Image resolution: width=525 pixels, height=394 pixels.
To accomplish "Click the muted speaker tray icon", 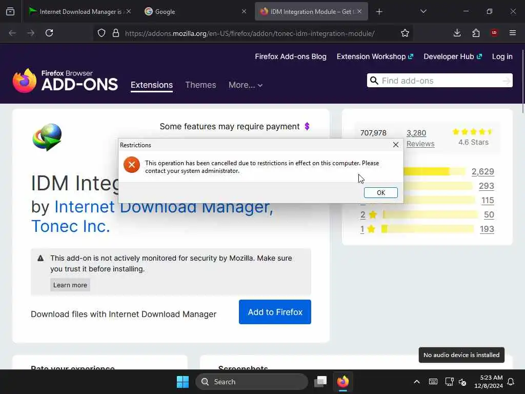I will (x=462, y=382).
